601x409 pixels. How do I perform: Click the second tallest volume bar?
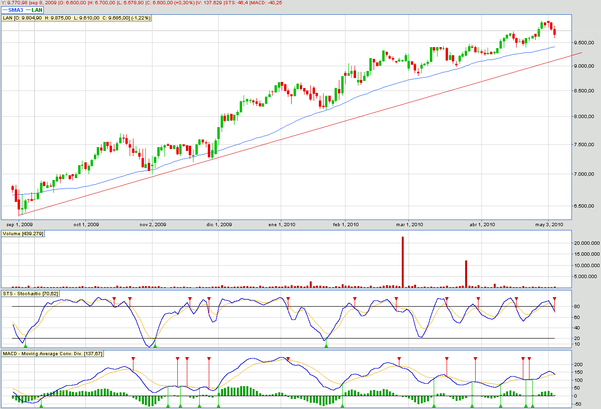(x=466, y=274)
